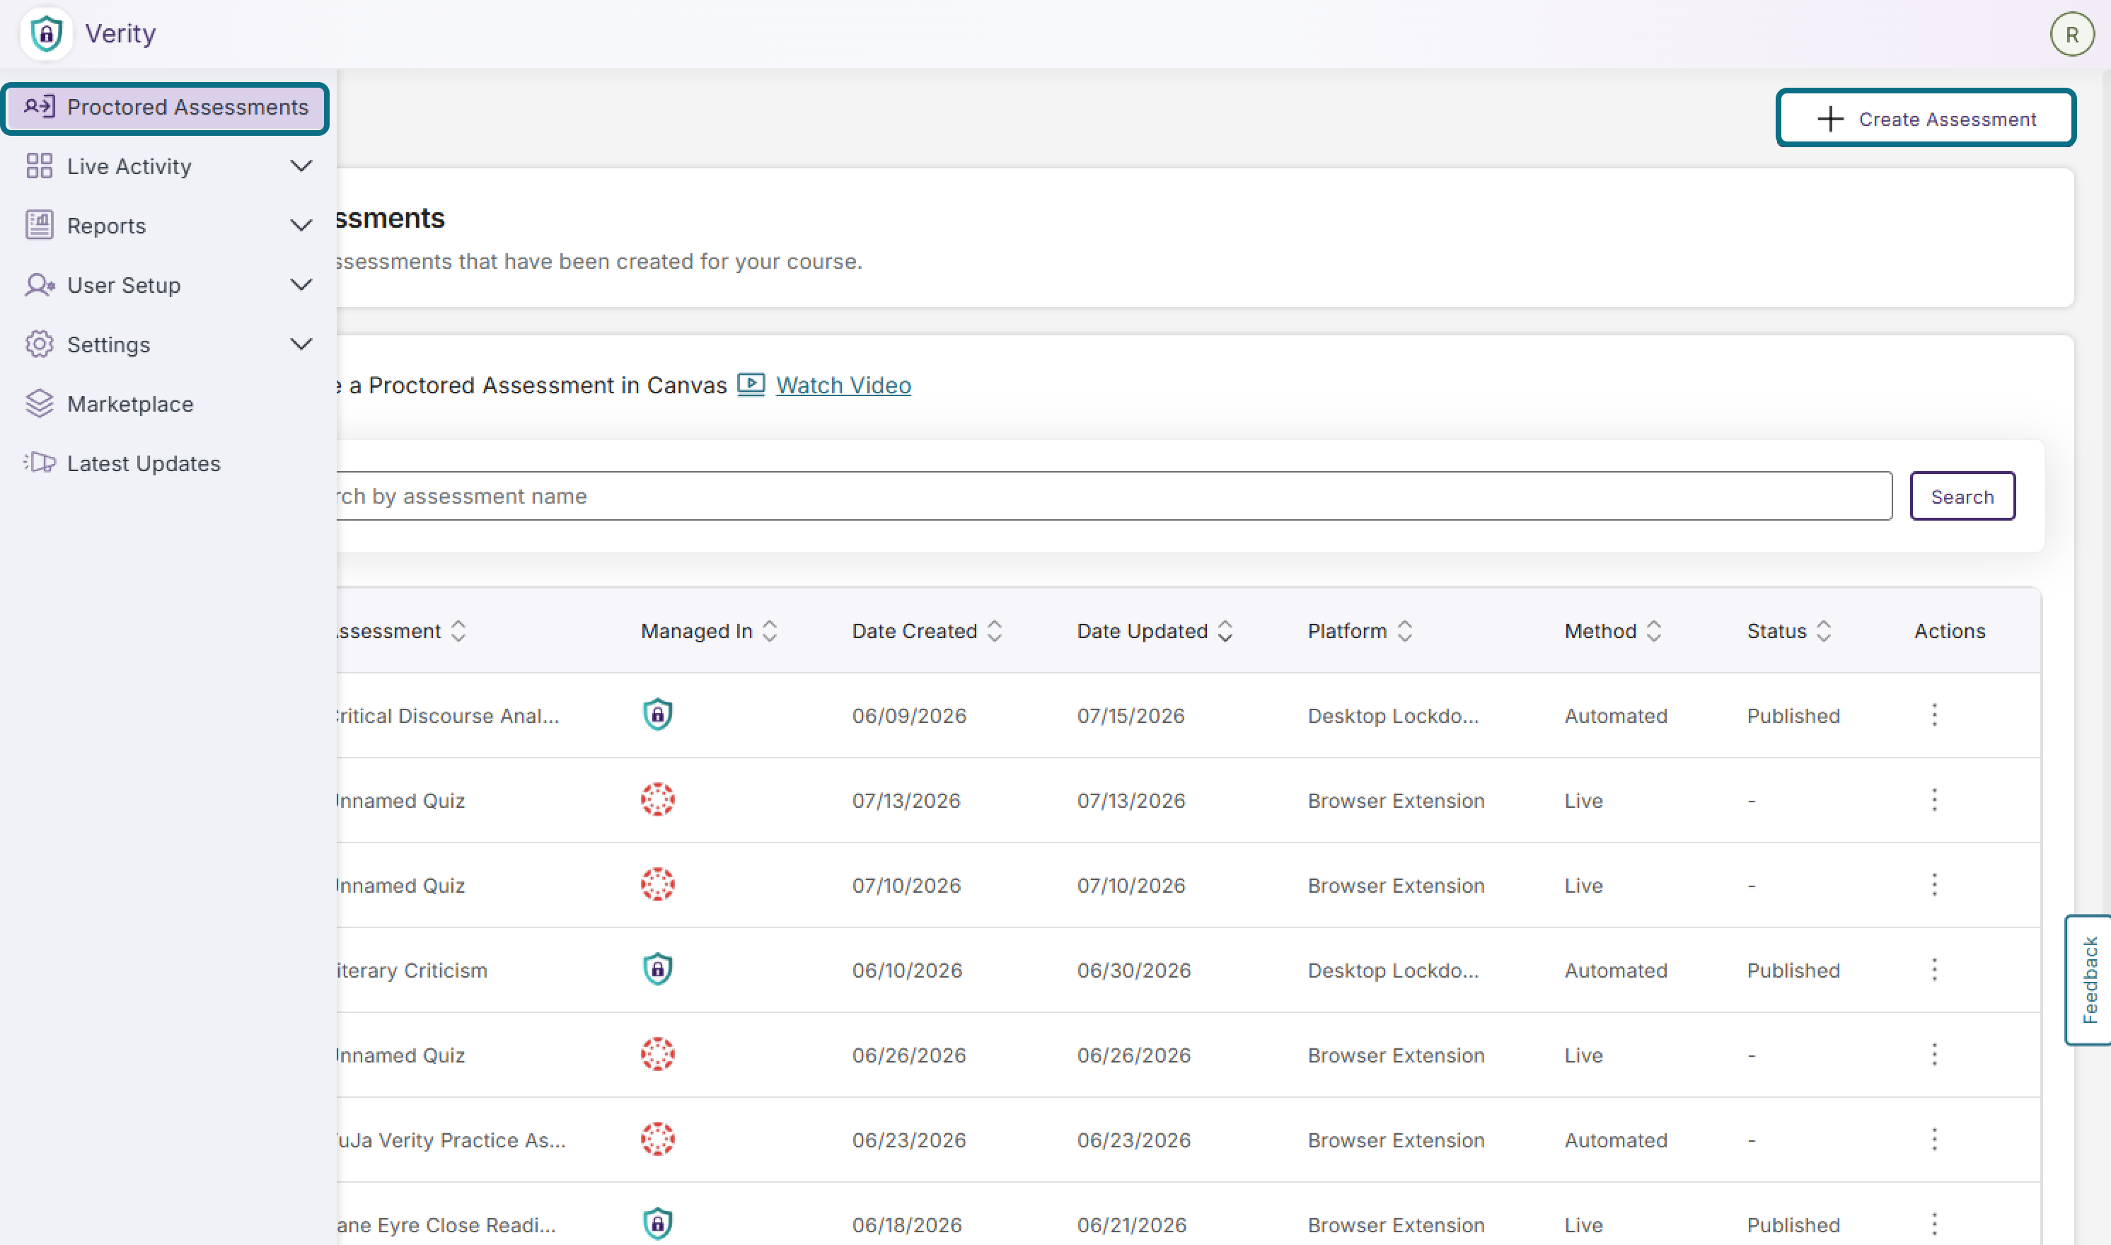Image resolution: width=2111 pixels, height=1245 pixels.
Task: Open the user avatar R menu
Action: (2071, 35)
